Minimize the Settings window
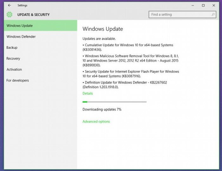This screenshot has width=222, height=171. coord(193,5)
